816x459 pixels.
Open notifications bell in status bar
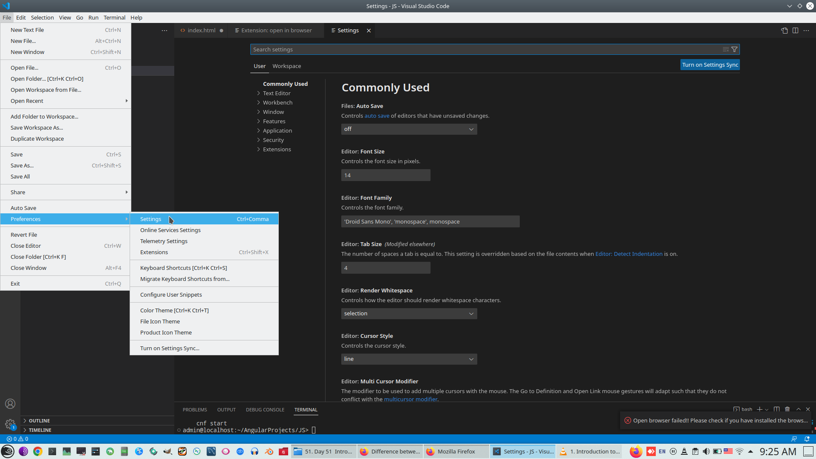tap(807, 439)
